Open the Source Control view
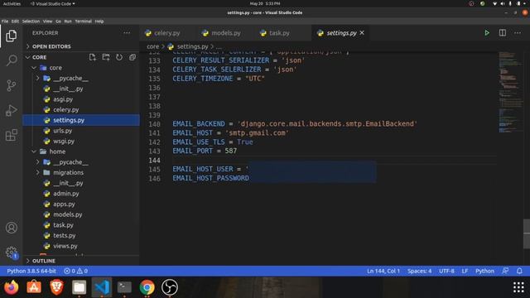The width and height of the screenshot is (530, 298). 11,85
